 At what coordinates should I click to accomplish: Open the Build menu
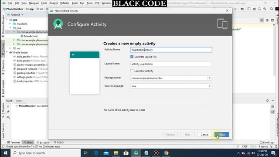point(75,3)
